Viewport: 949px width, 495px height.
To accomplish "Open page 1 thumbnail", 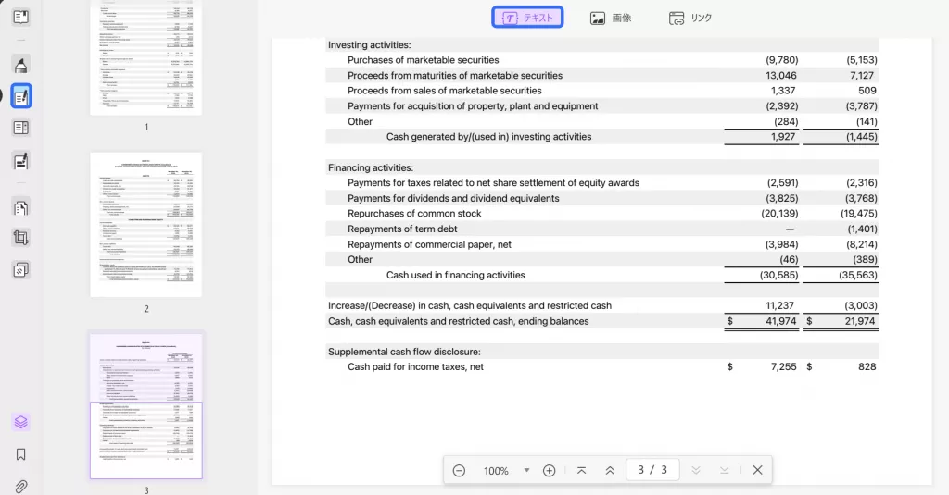I will click(146, 57).
